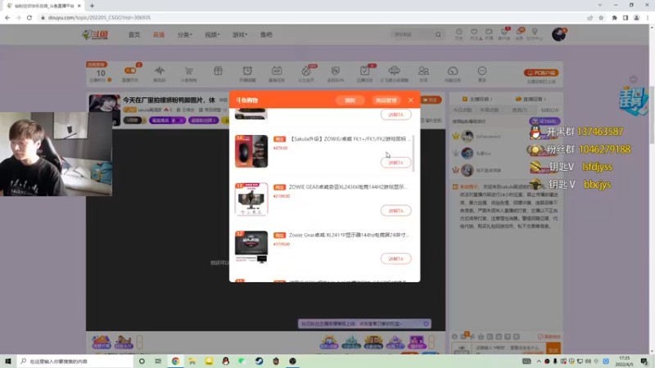Expand the 主播投稿 section arrow
The image size is (655, 368).
[491, 99]
